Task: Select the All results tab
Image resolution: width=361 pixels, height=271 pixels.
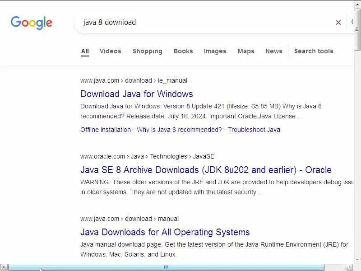Action: tap(85, 51)
